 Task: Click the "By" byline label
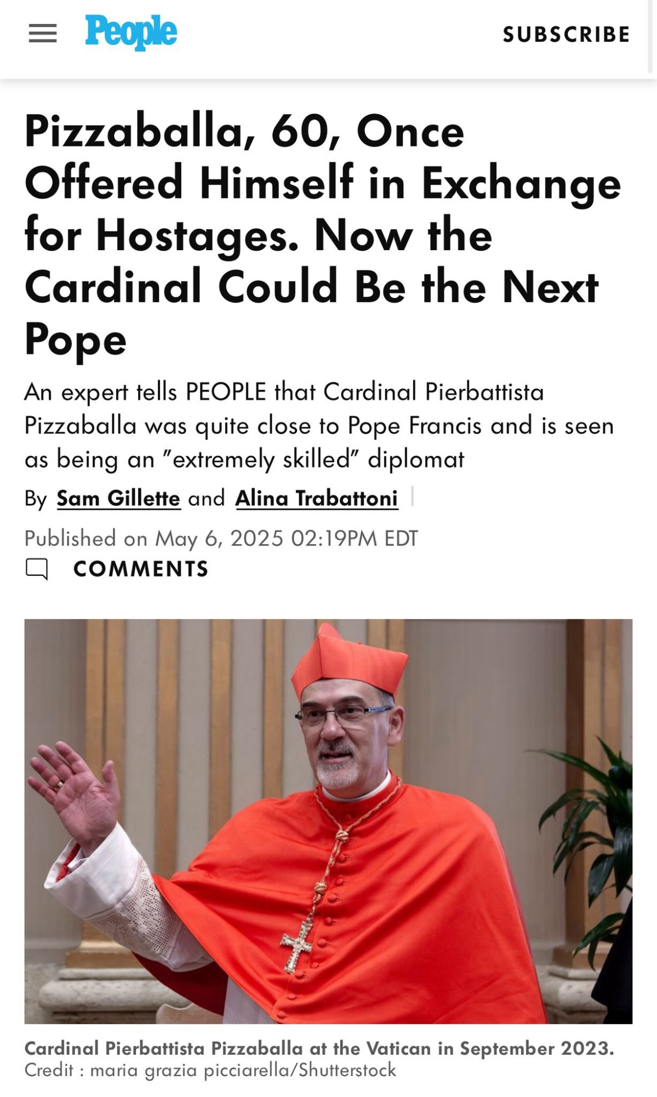pyautogui.click(x=36, y=499)
